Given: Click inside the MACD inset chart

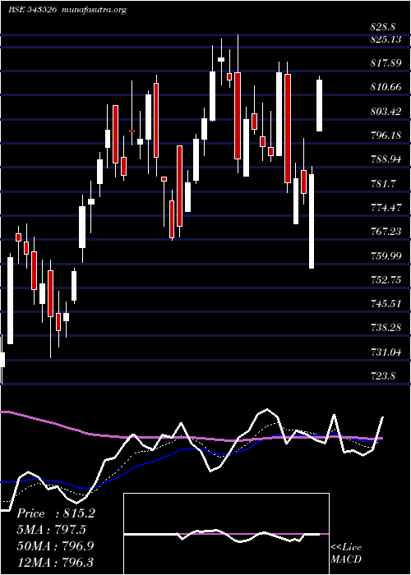Looking at the screenshot, I should pos(226,534).
